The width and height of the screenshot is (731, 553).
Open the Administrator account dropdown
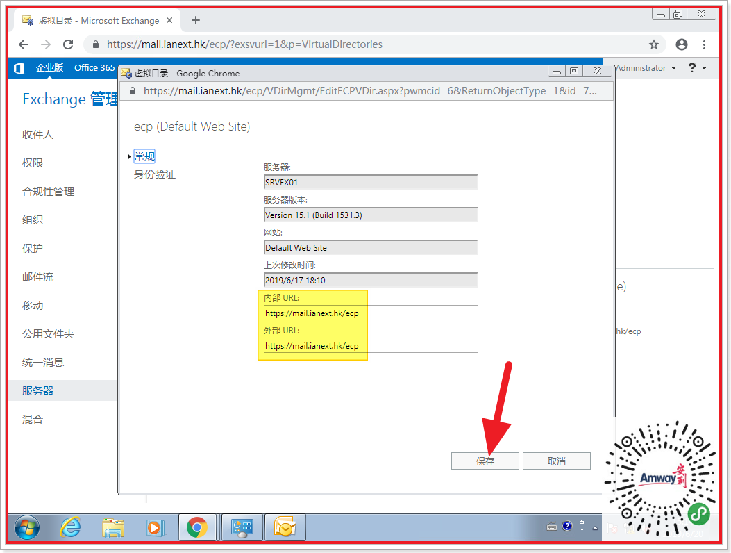(646, 68)
